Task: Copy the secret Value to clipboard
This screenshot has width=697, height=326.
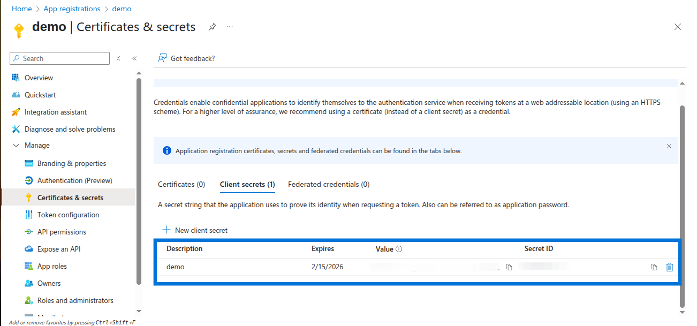Action: point(509,267)
